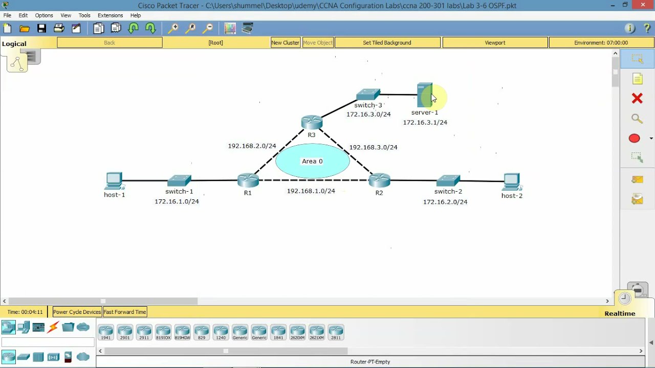This screenshot has height=368, width=655.
Task: Open the Edit menu
Action: tap(23, 15)
